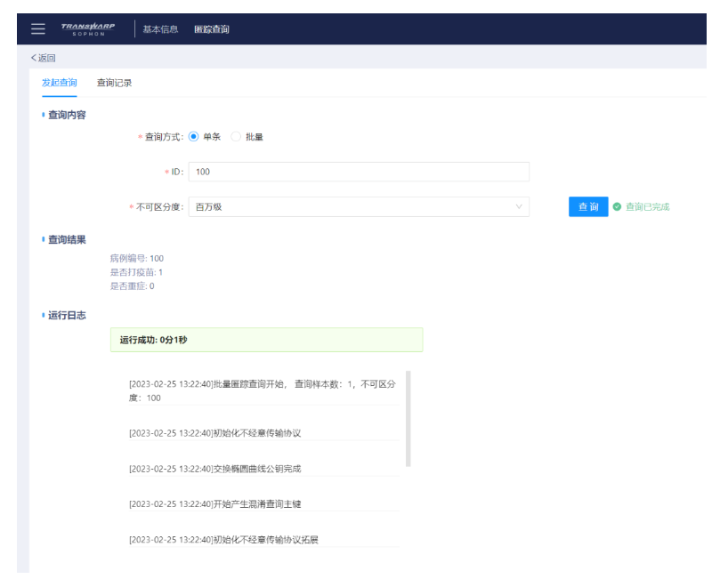Switch to the 查询记录 tab

pos(114,83)
